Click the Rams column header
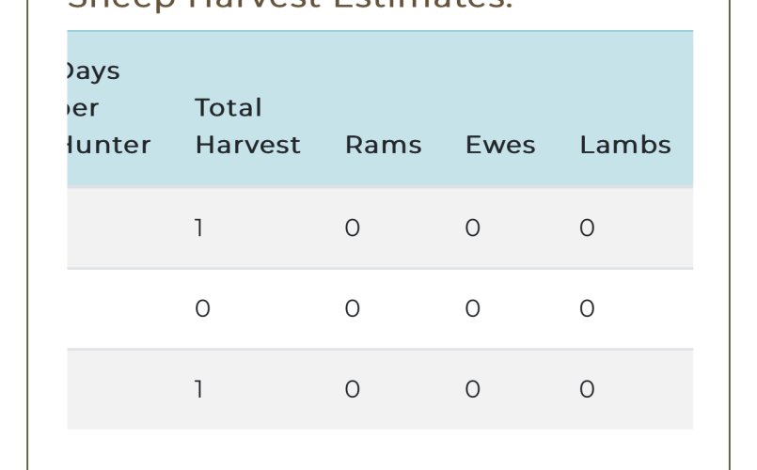757x470 pixels. [384, 145]
